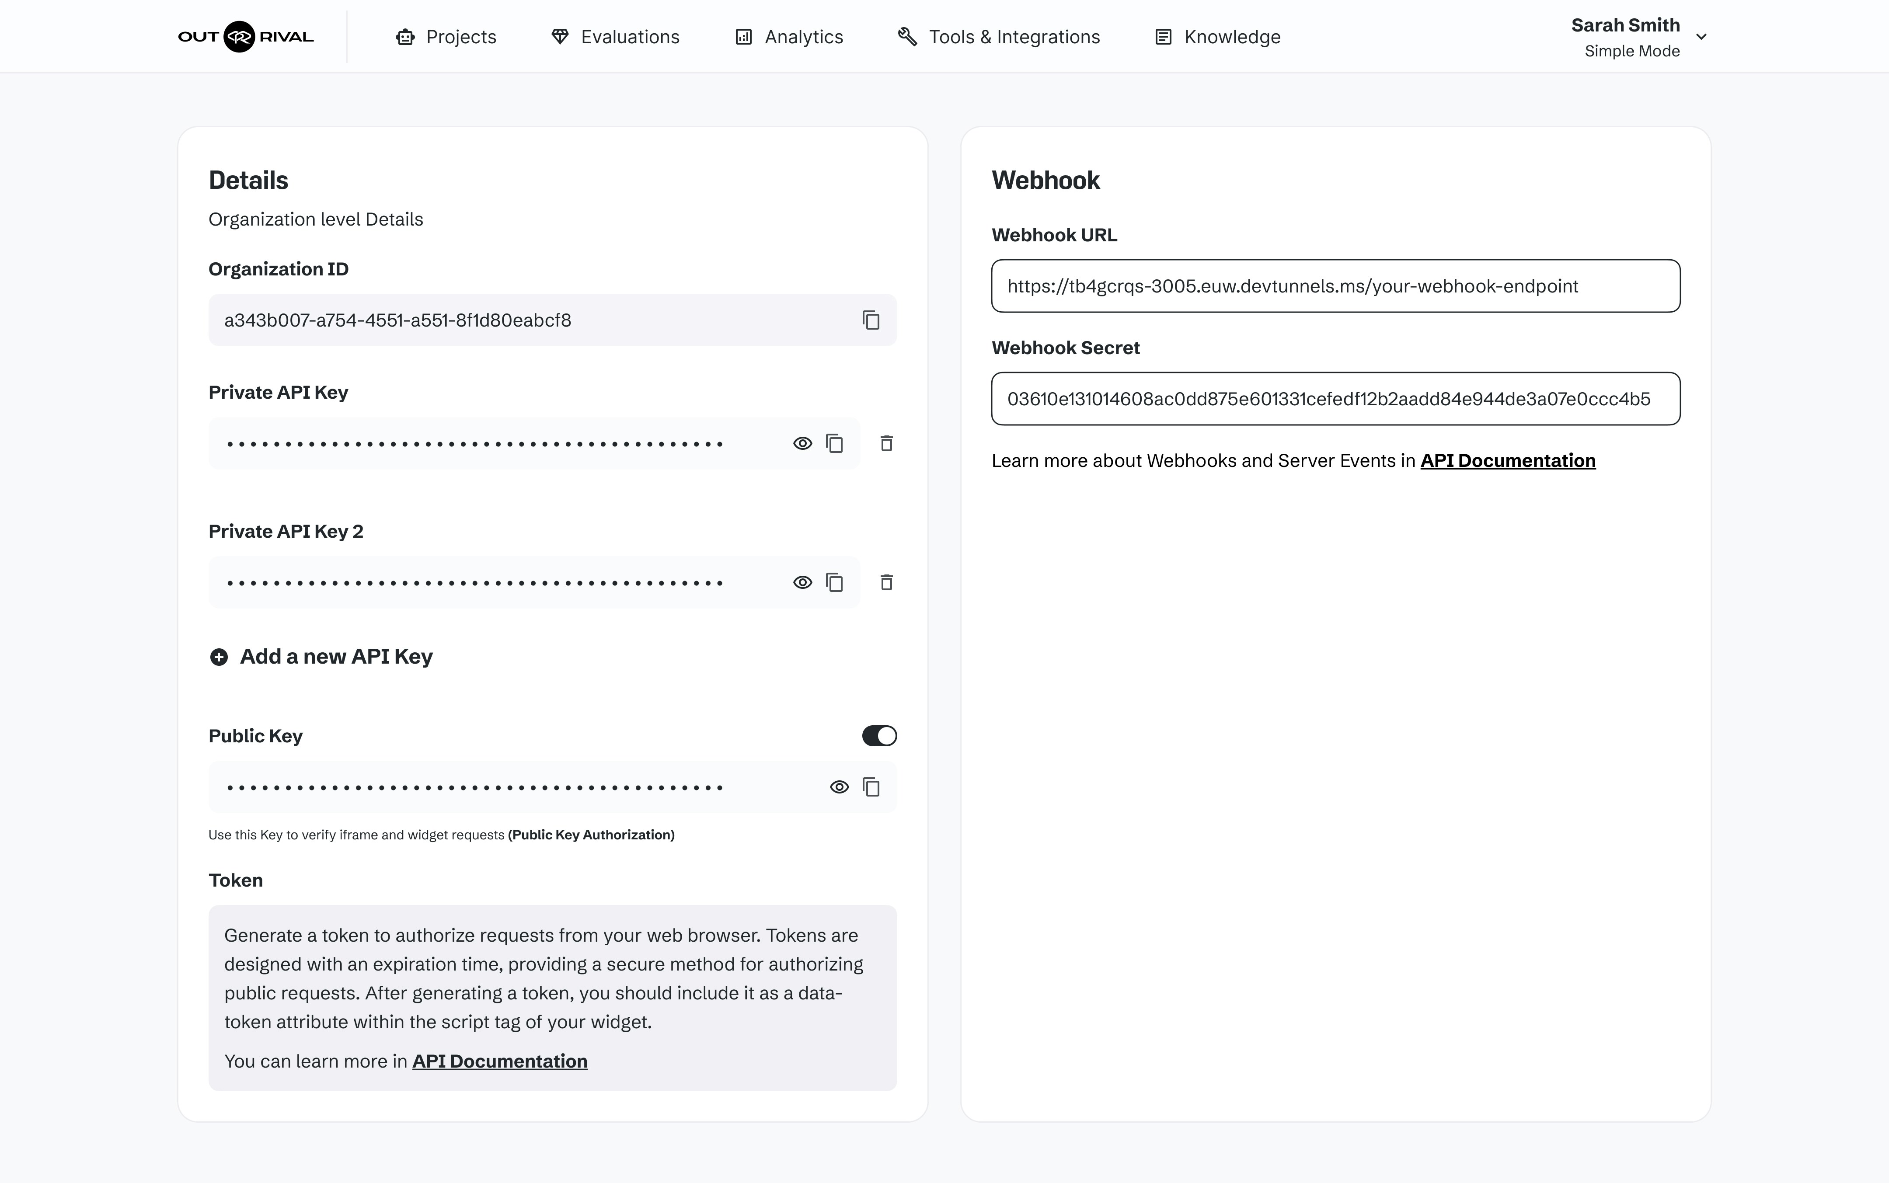Show hidden Private API Key 2
The image size is (1889, 1183).
(x=802, y=583)
